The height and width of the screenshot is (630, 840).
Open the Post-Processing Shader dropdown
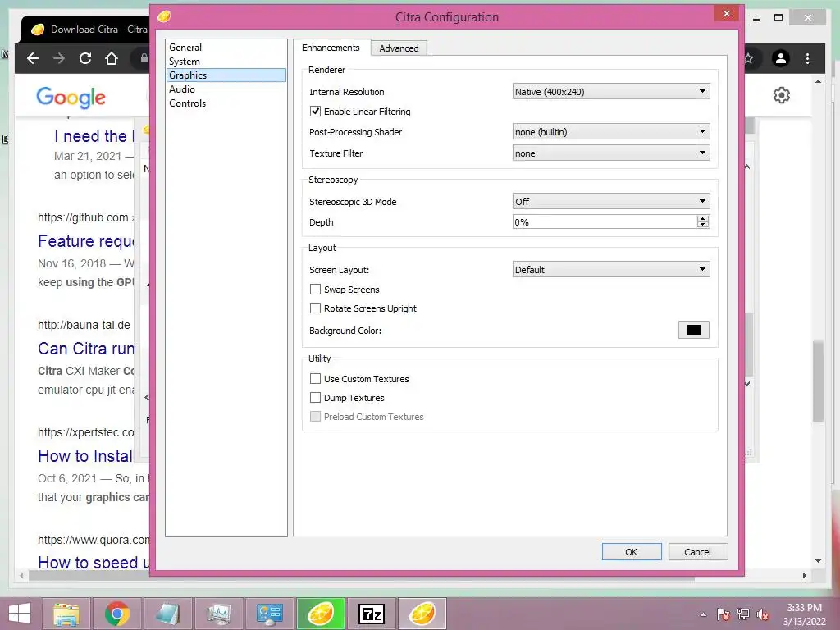610,132
